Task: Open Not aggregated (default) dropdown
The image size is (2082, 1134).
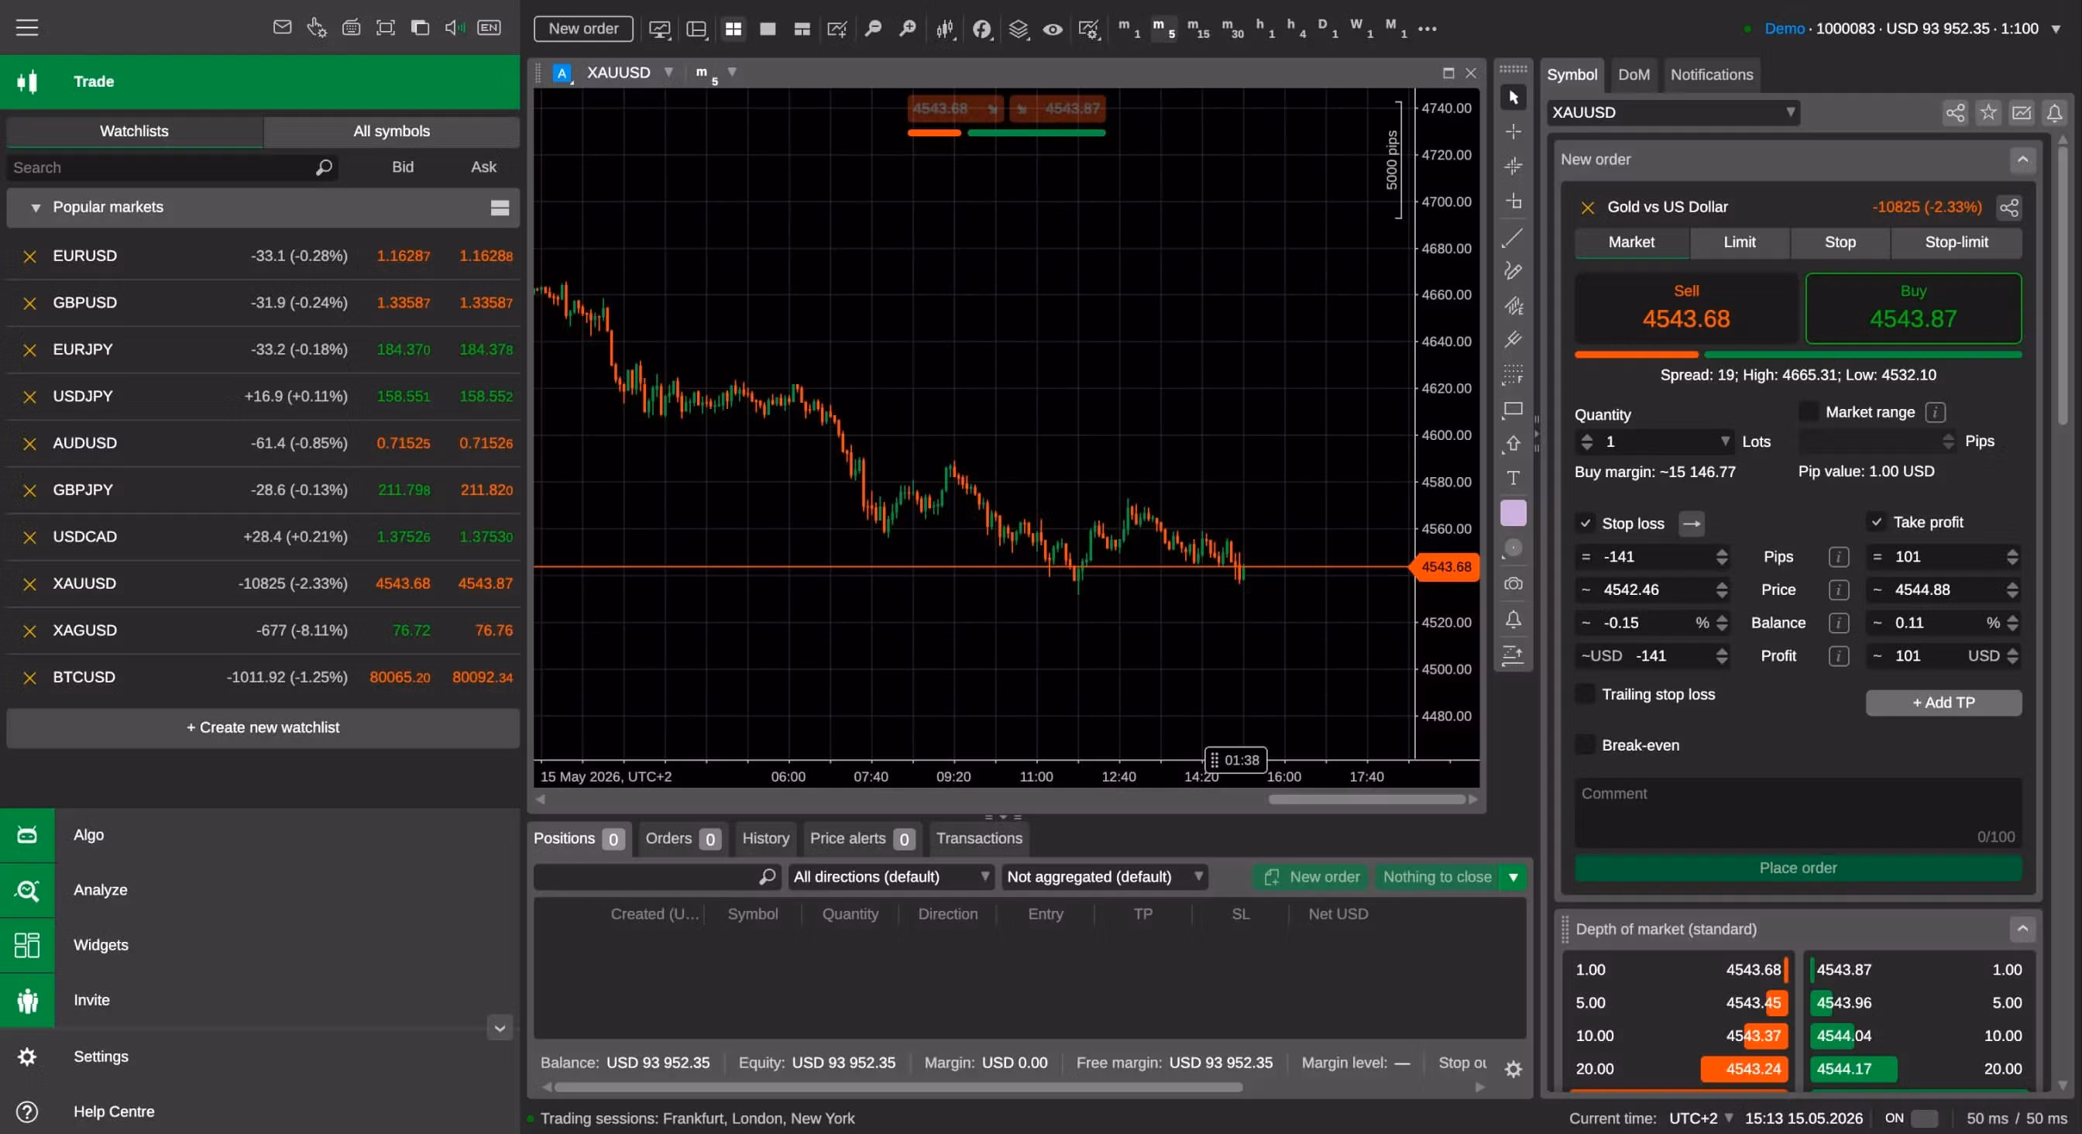Action: coord(1104,877)
